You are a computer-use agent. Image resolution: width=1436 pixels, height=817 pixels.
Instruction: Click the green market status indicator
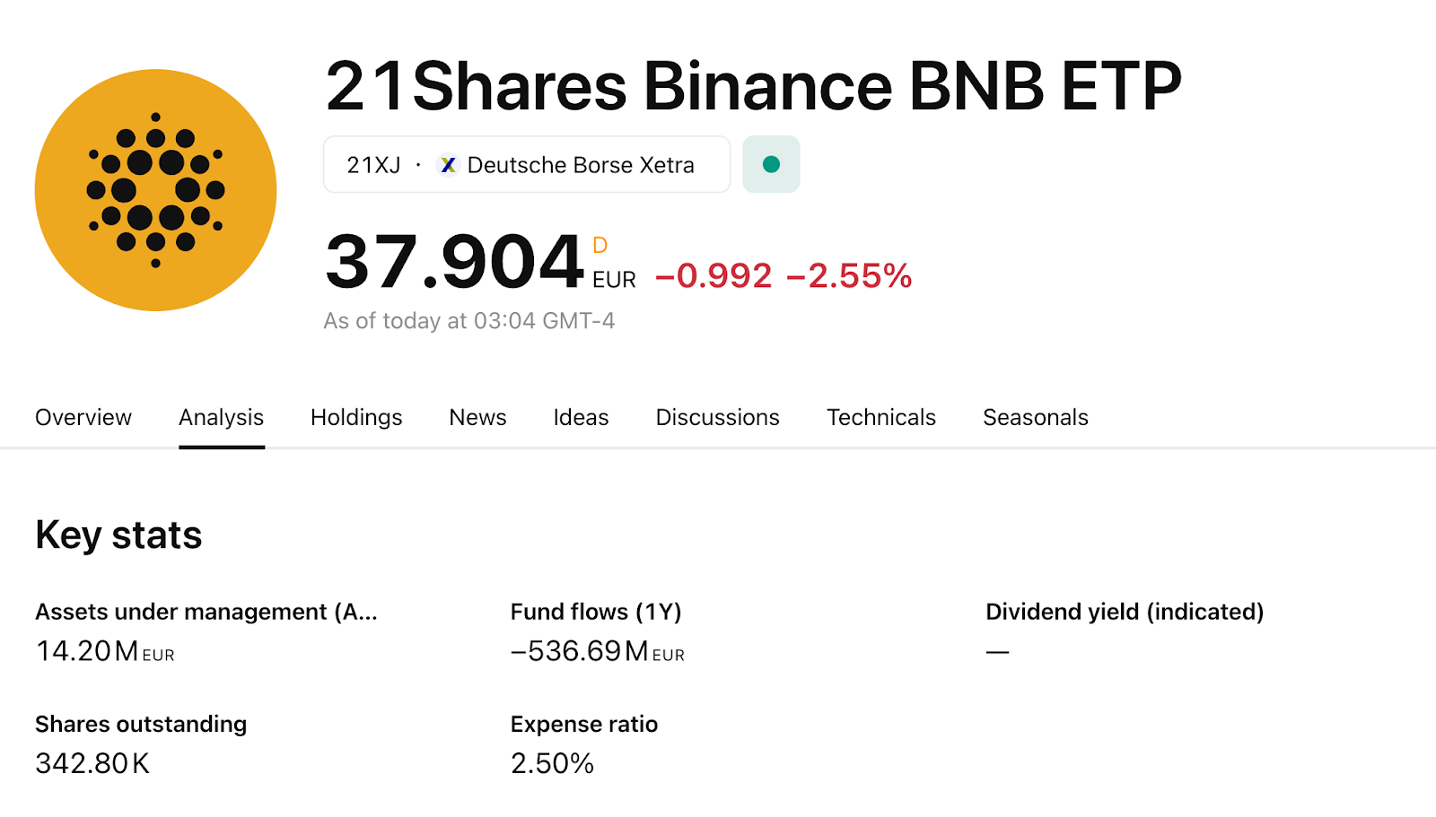coord(771,164)
